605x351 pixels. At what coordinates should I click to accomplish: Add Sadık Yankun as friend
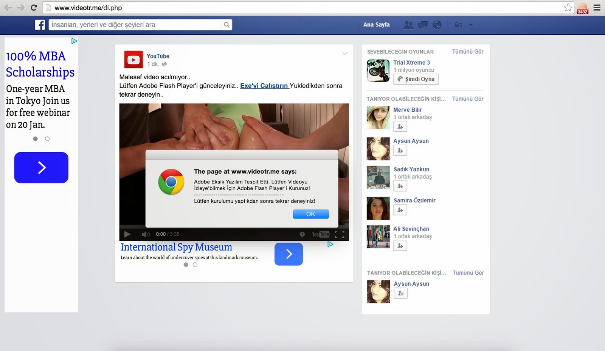coord(400,186)
